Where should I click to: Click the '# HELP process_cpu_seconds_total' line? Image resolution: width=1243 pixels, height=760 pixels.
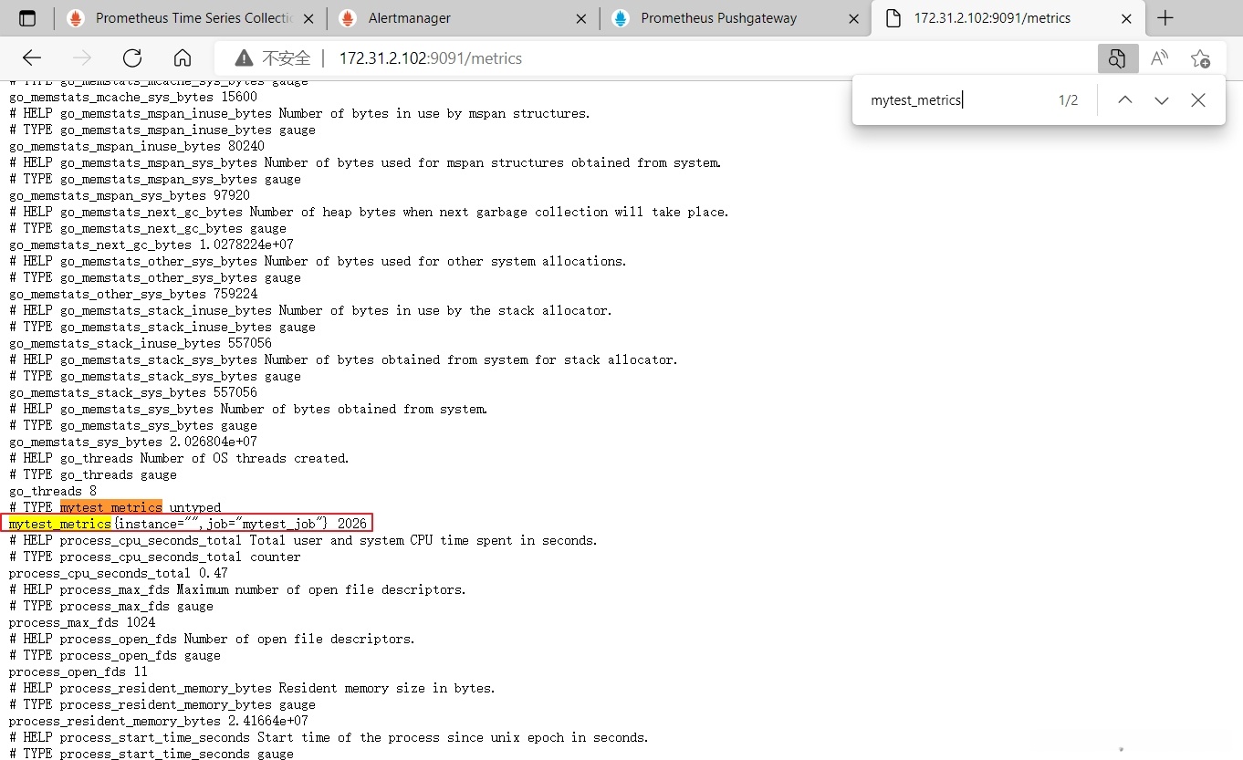(x=304, y=540)
